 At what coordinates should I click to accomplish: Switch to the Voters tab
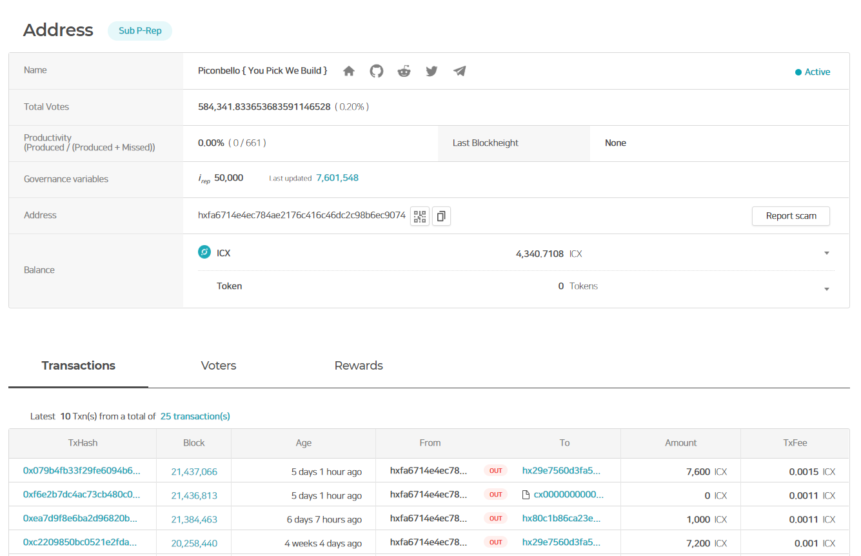coord(219,366)
